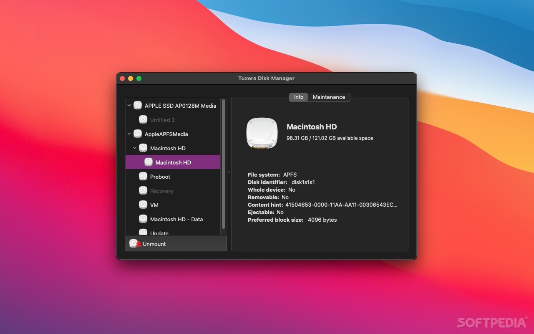Click the disk list vertical scrollbar

coord(224,164)
